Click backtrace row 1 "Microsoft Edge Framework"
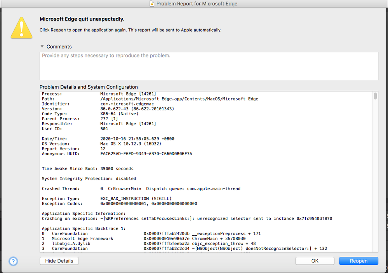The height and width of the screenshot is (273, 388). [x=144, y=238]
